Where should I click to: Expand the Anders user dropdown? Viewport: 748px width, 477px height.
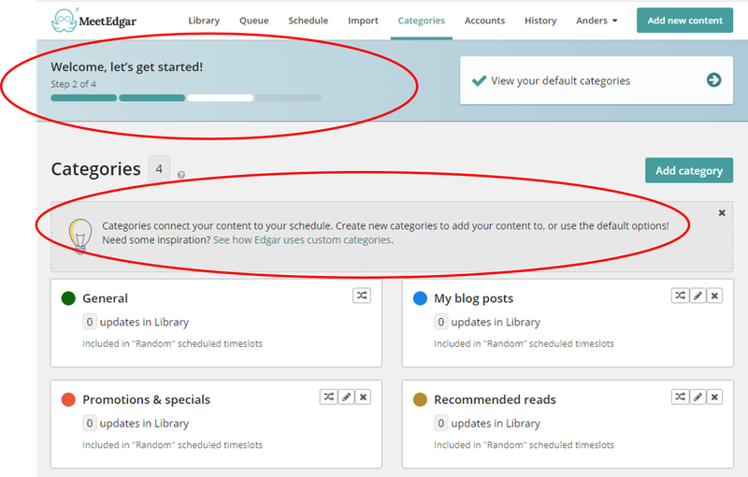[597, 21]
